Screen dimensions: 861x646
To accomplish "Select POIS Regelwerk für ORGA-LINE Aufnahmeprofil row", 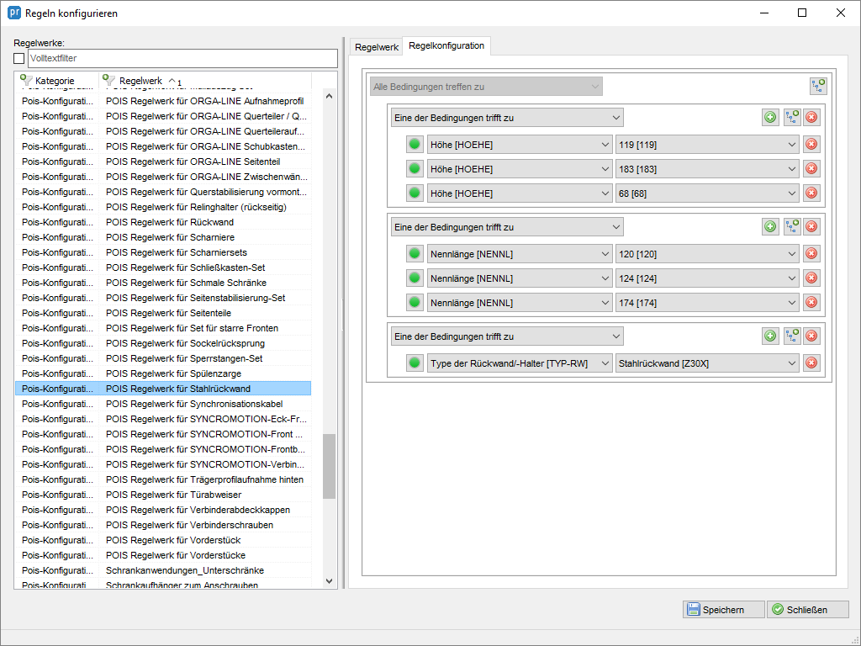I will pos(163,101).
